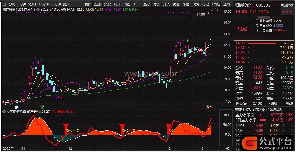
Task: Click the green 跌 marker below the chart
Action: [42, 107]
